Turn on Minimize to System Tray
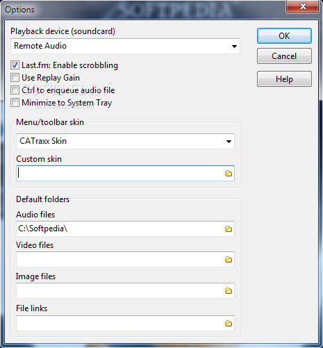The height and width of the screenshot is (348, 323). [x=15, y=103]
